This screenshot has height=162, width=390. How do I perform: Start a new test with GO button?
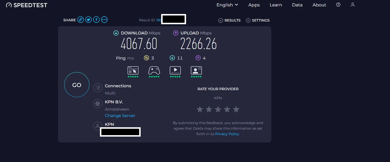click(x=77, y=85)
